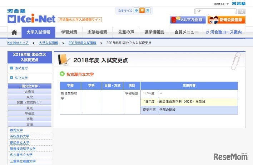Expand the 東京 region
The image size is (253, 165).
30,108
